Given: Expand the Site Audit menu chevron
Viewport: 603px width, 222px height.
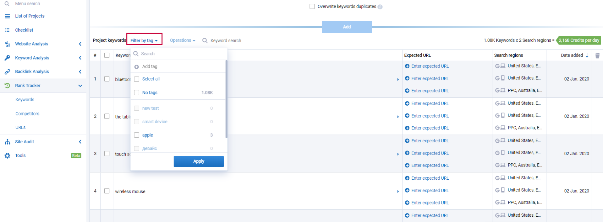Looking at the screenshot, I should pos(80,142).
